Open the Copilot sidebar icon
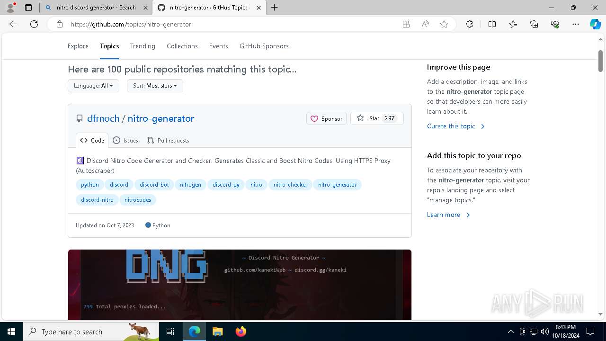 (596, 24)
